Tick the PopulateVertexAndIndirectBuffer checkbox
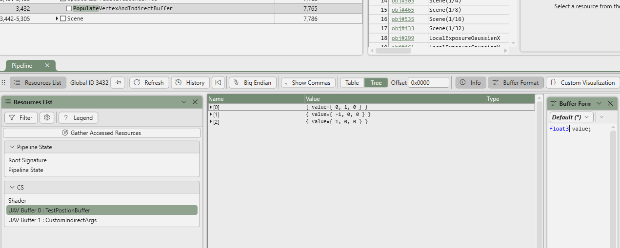Image resolution: width=620 pixels, height=248 pixels. pyautogui.click(x=69, y=8)
